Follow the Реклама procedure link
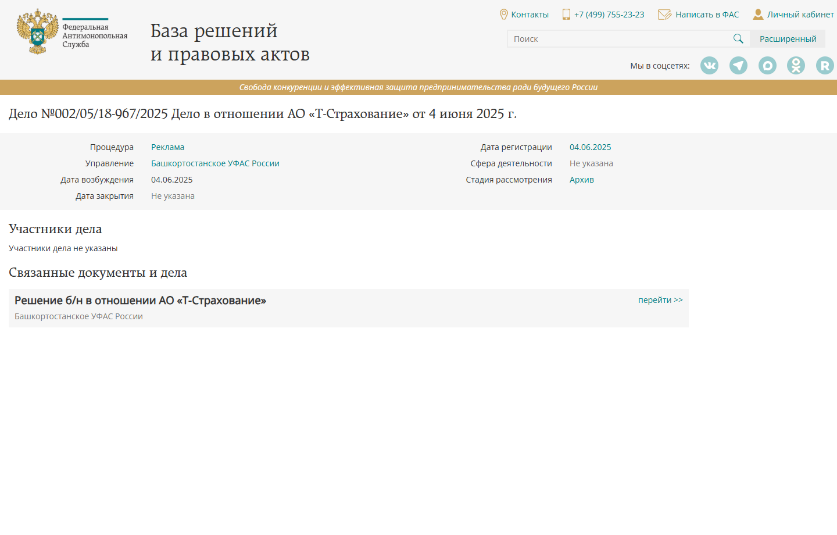The image size is (837, 535). pyautogui.click(x=167, y=147)
